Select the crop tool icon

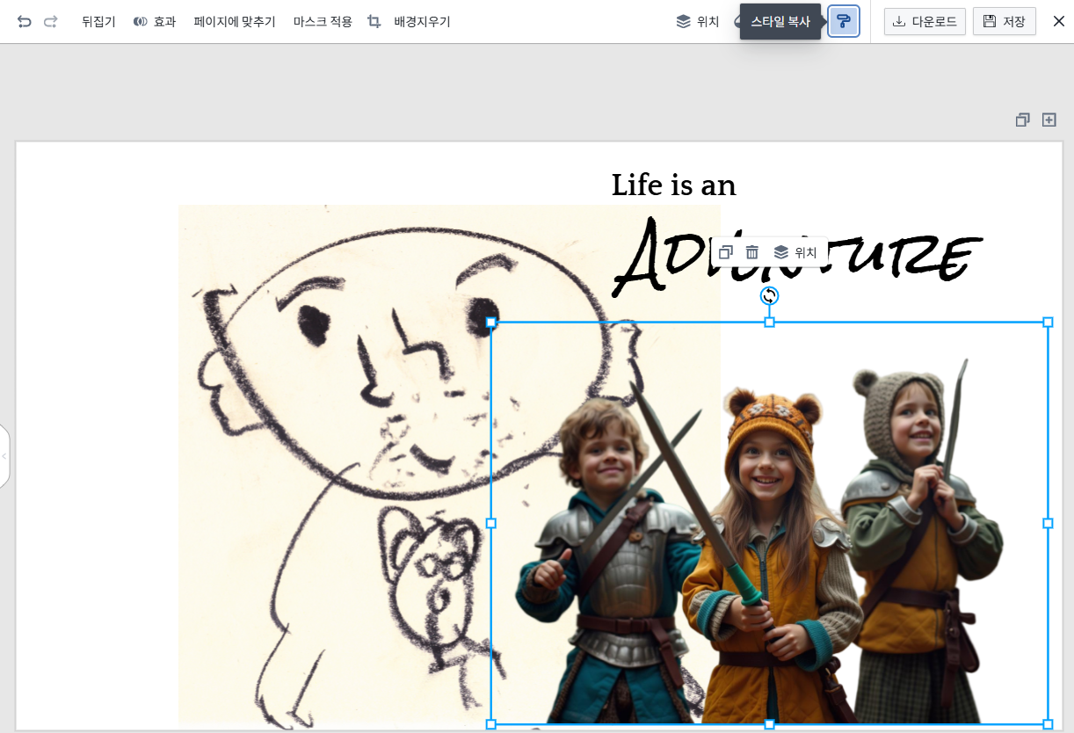[x=374, y=21]
